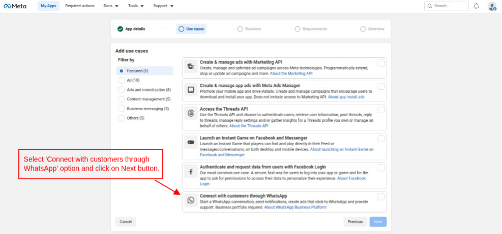Click the Requirements step circle

(298, 29)
